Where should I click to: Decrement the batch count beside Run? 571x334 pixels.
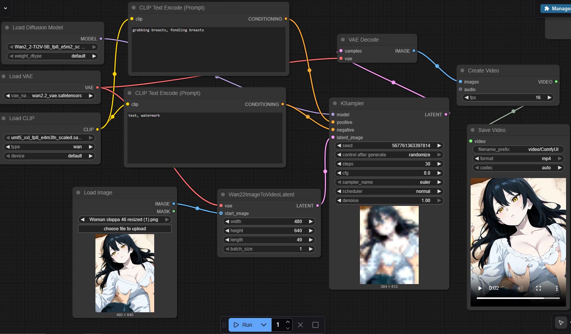(x=288, y=328)
